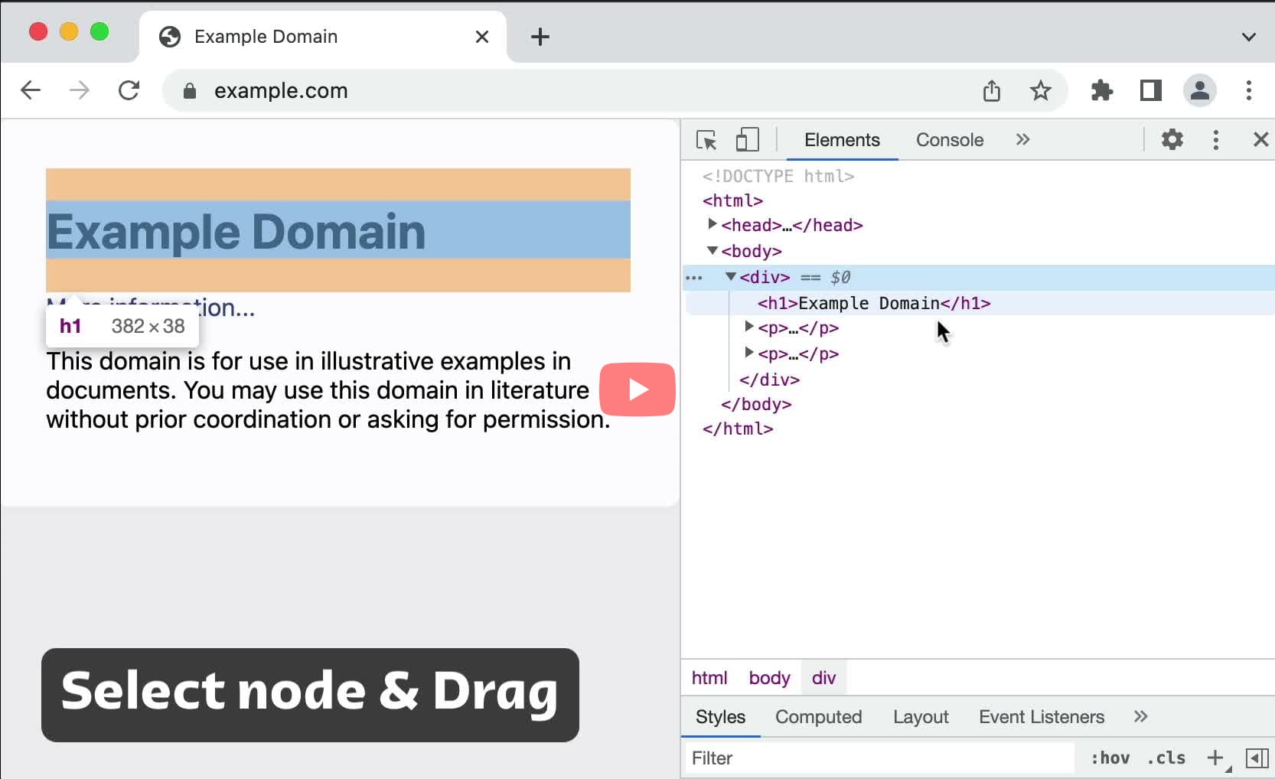Expand the first p node

point(749,327)
